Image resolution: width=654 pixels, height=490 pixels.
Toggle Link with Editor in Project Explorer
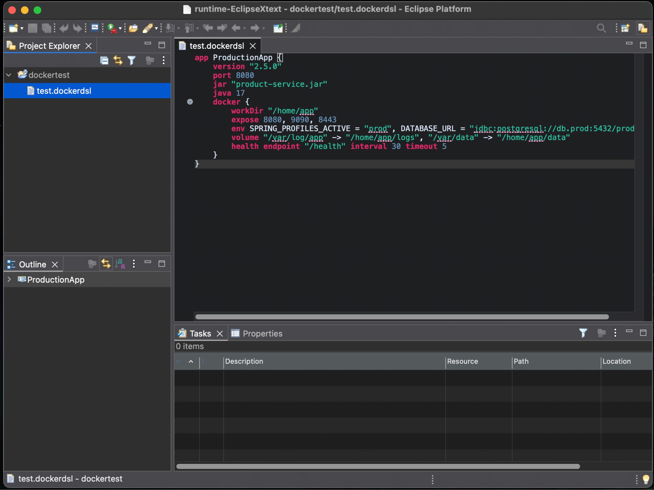pos(118,60)
